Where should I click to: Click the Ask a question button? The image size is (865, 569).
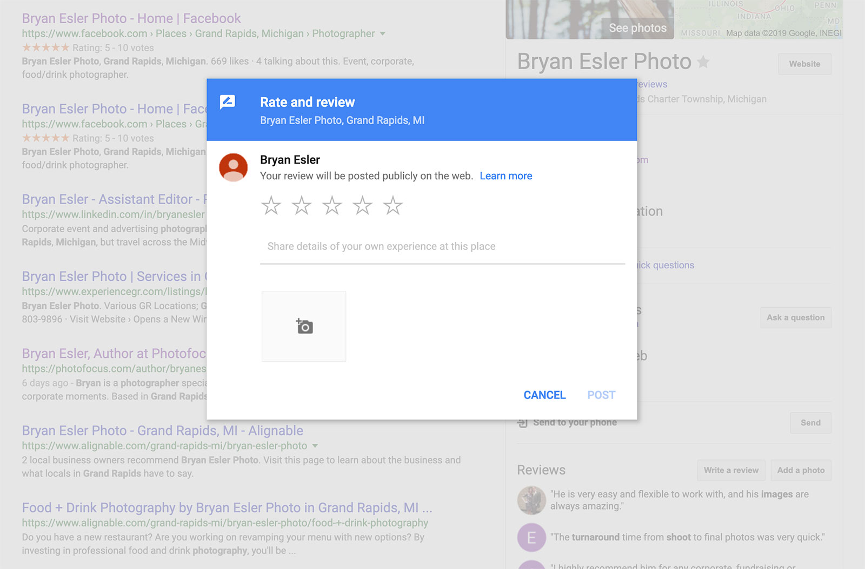pyautogui.click(x=795, y=318)
